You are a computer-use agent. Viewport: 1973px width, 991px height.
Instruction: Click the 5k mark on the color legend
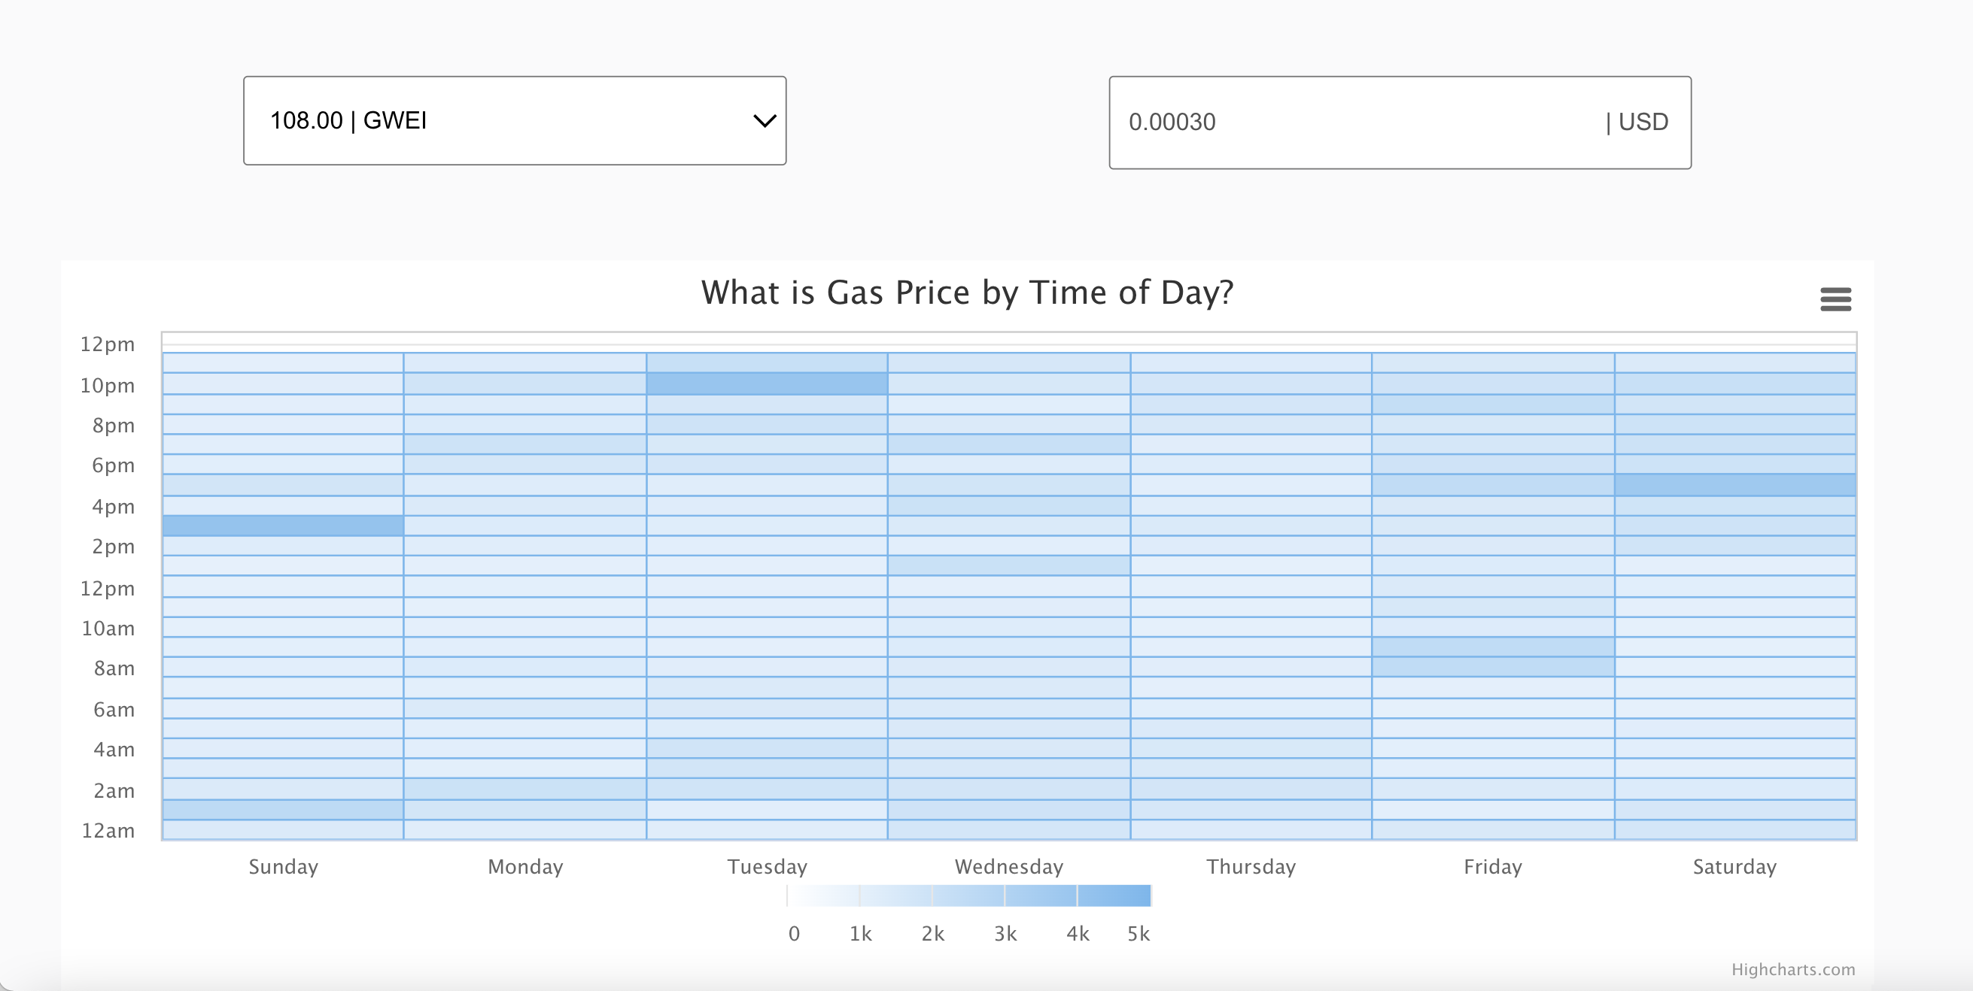[x=1140, y=933]
